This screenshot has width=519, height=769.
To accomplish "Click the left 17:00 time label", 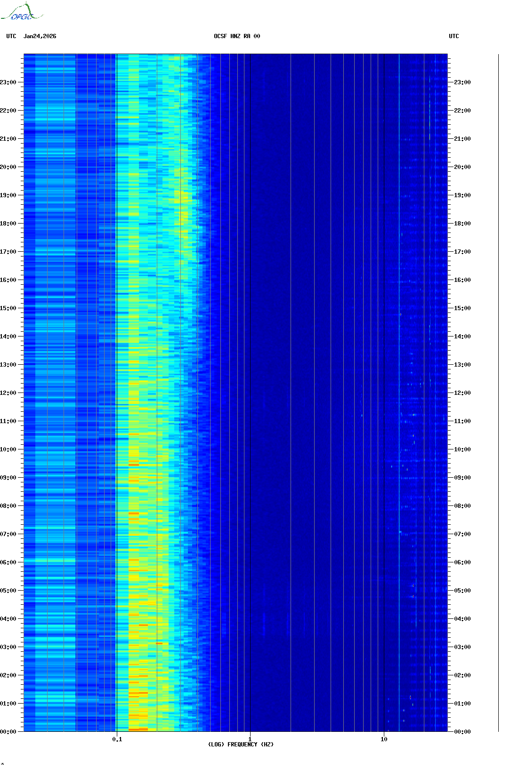I will click(8, 252).
